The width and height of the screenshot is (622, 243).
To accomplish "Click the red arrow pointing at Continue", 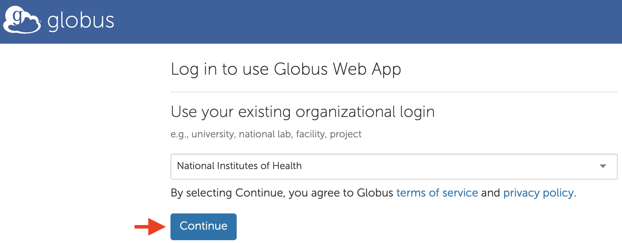I will (x=150, y=226).
